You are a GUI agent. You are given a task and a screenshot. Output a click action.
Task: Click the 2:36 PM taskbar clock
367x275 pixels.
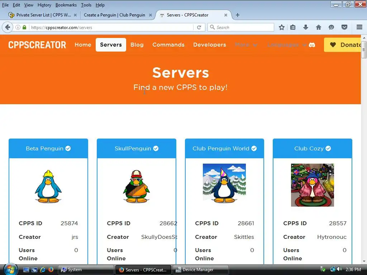click(x=353, y=269)
